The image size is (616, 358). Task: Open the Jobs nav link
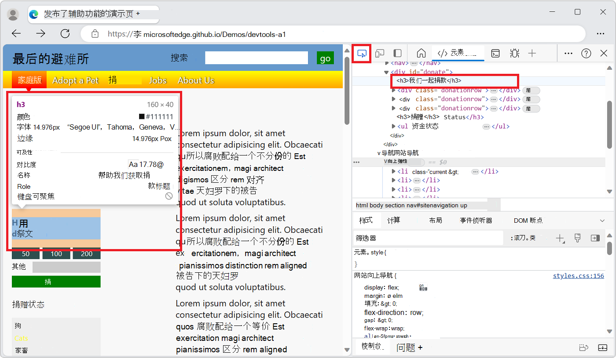(x=158, y=80)
